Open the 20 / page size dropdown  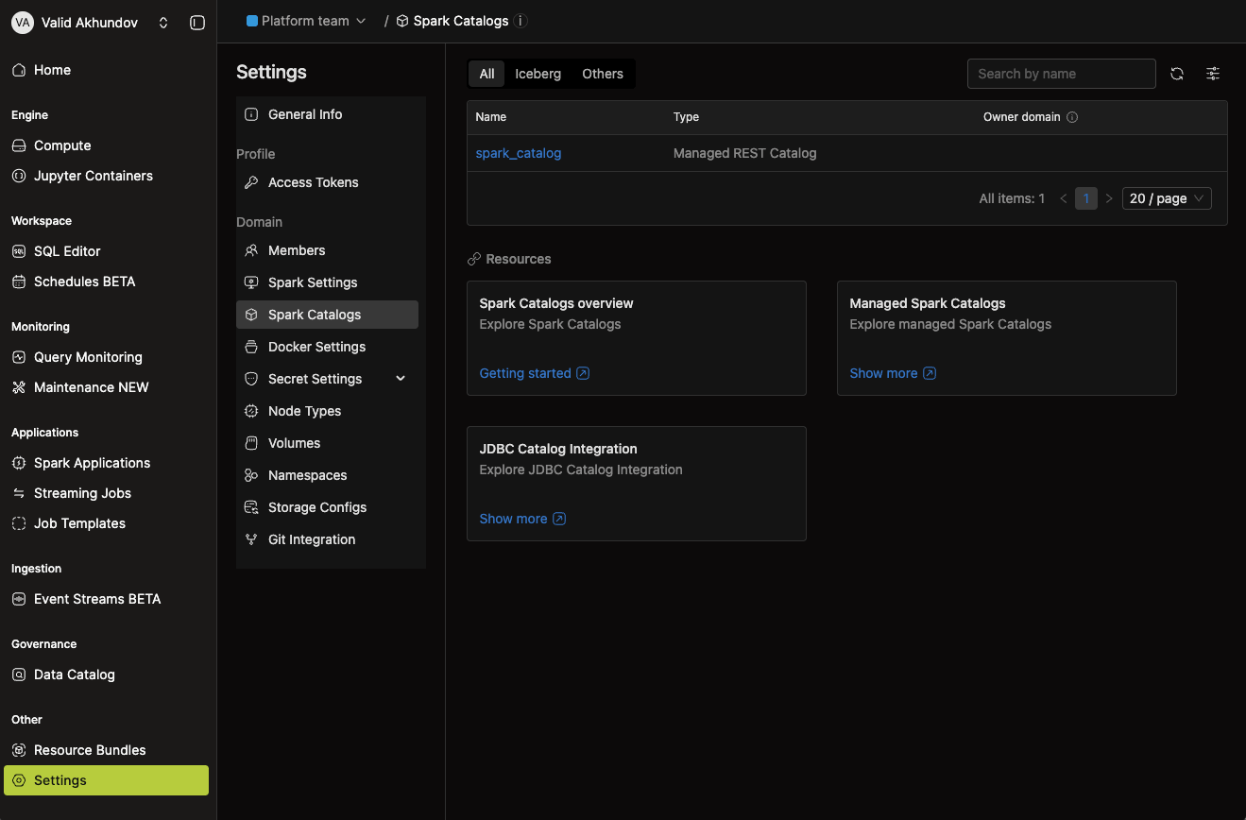pos(1167,198)
